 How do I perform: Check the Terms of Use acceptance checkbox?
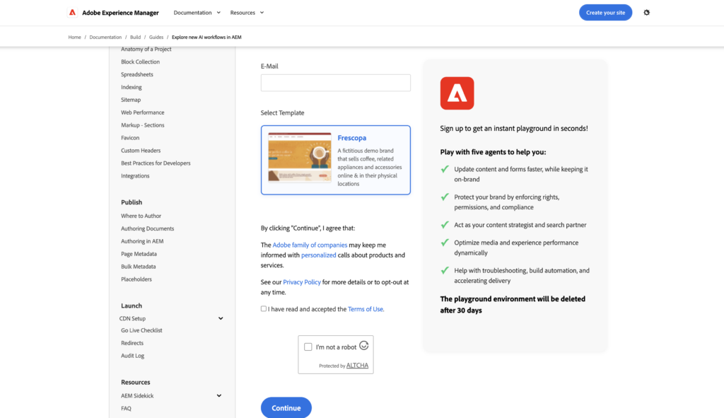pos(264,309)
